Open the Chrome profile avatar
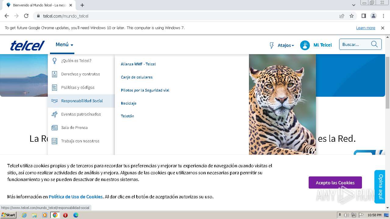 tap(374, 16)
